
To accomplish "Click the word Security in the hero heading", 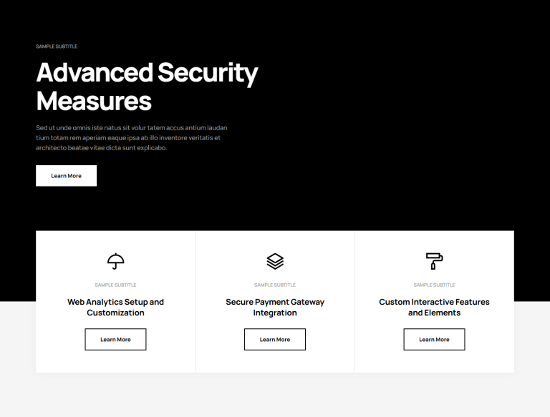I will pos(208,74).
